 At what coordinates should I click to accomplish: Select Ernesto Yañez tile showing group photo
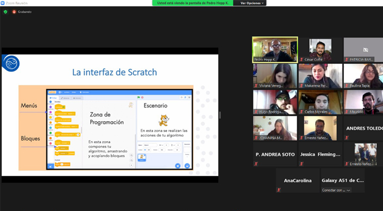point(363,154)
